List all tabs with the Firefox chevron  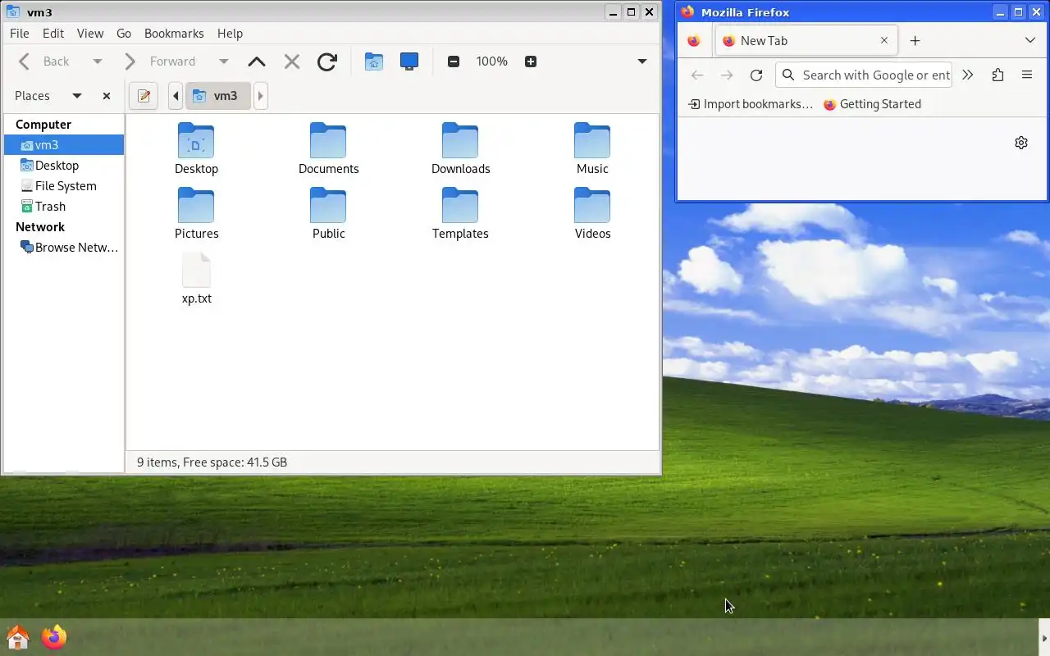point(1030,41)
